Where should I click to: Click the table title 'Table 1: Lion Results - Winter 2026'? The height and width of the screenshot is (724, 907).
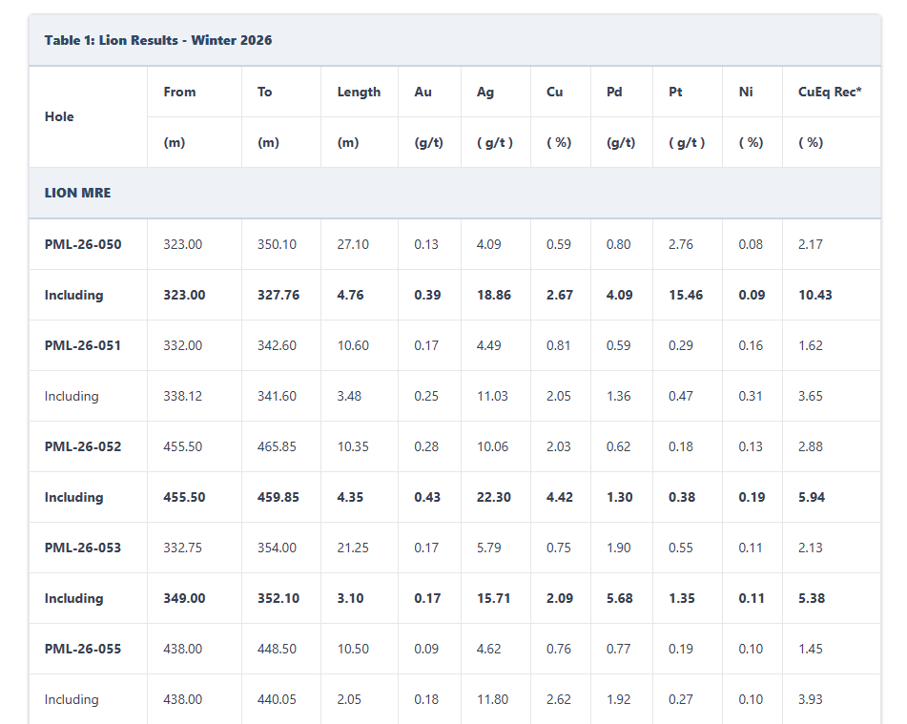(158, 40)
